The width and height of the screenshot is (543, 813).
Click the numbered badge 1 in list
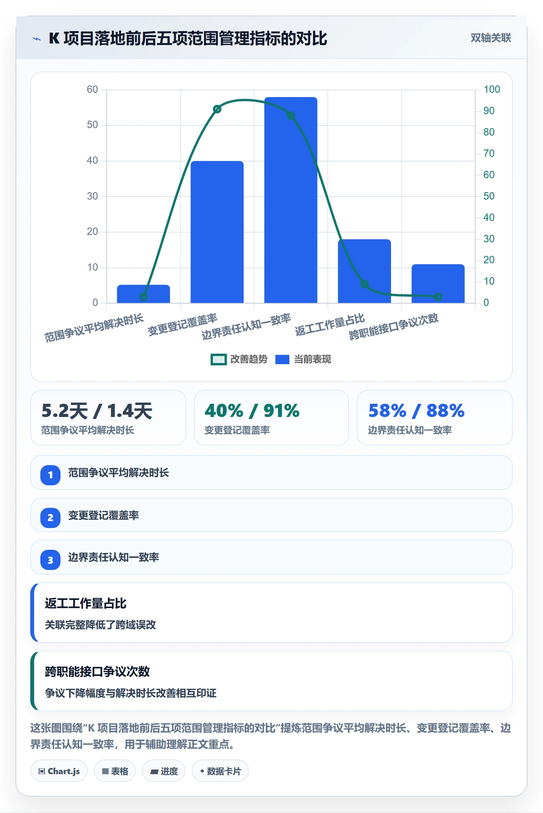50,475
